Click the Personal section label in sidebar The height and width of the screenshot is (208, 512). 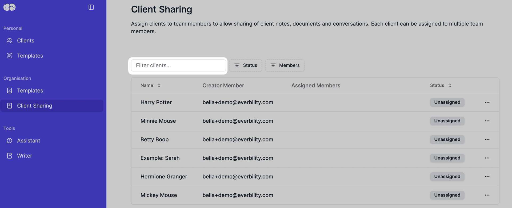13,28
